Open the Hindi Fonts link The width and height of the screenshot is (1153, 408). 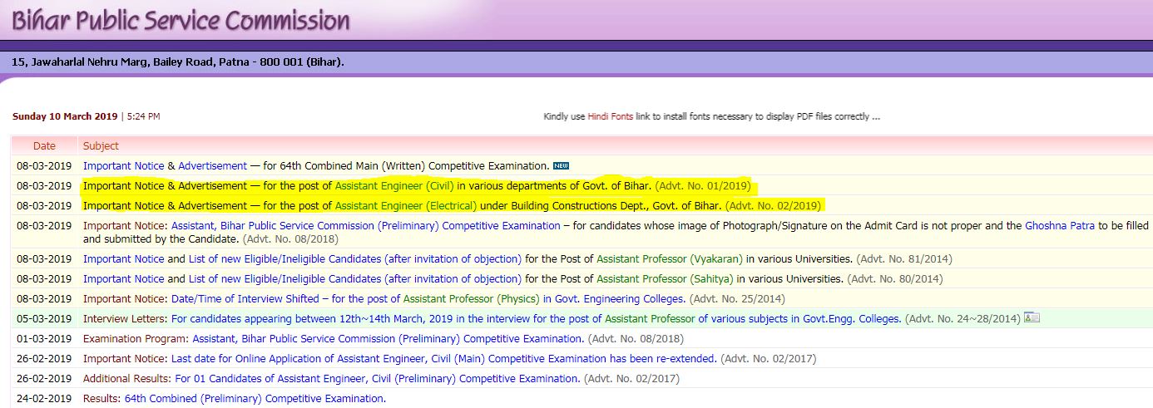[x=611, y=116]
